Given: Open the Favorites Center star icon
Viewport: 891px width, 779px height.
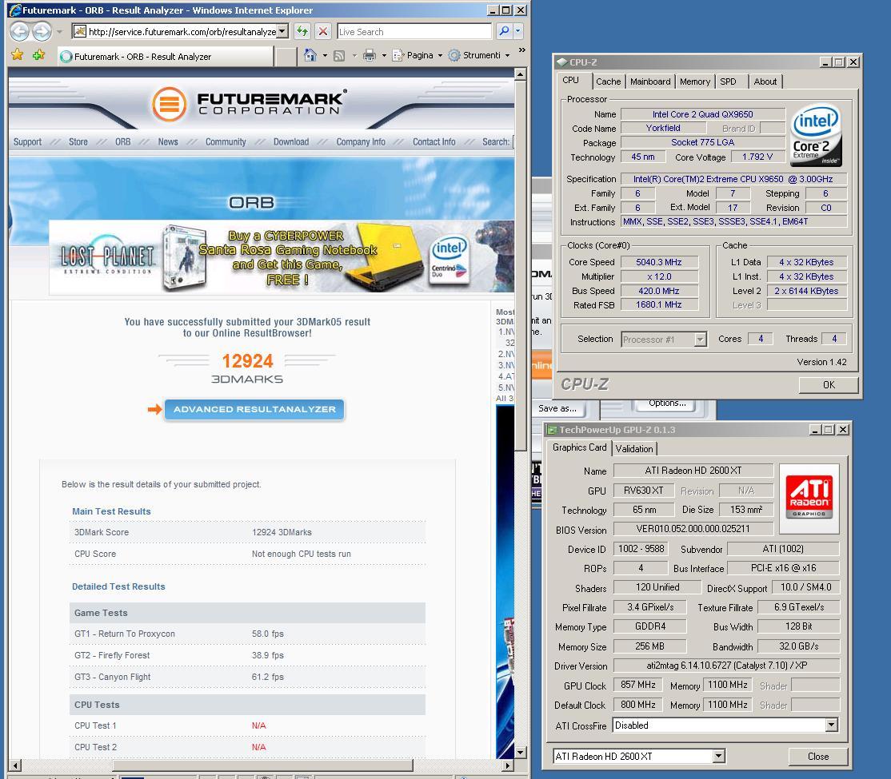Looking at the screenshot, I should click(18, 55).
